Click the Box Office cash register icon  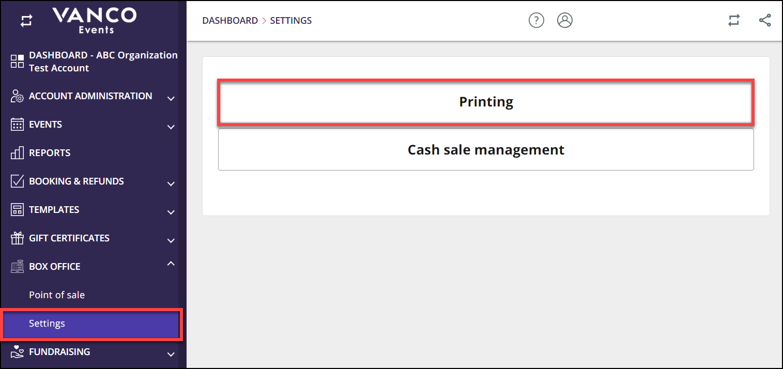[x=18, y=267]
